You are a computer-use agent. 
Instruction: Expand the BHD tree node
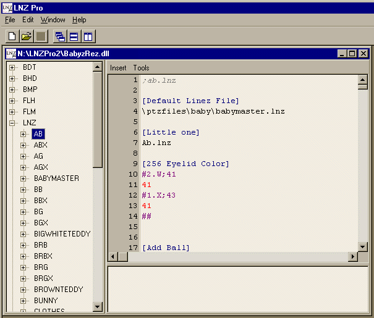click(x=12, y=78)
